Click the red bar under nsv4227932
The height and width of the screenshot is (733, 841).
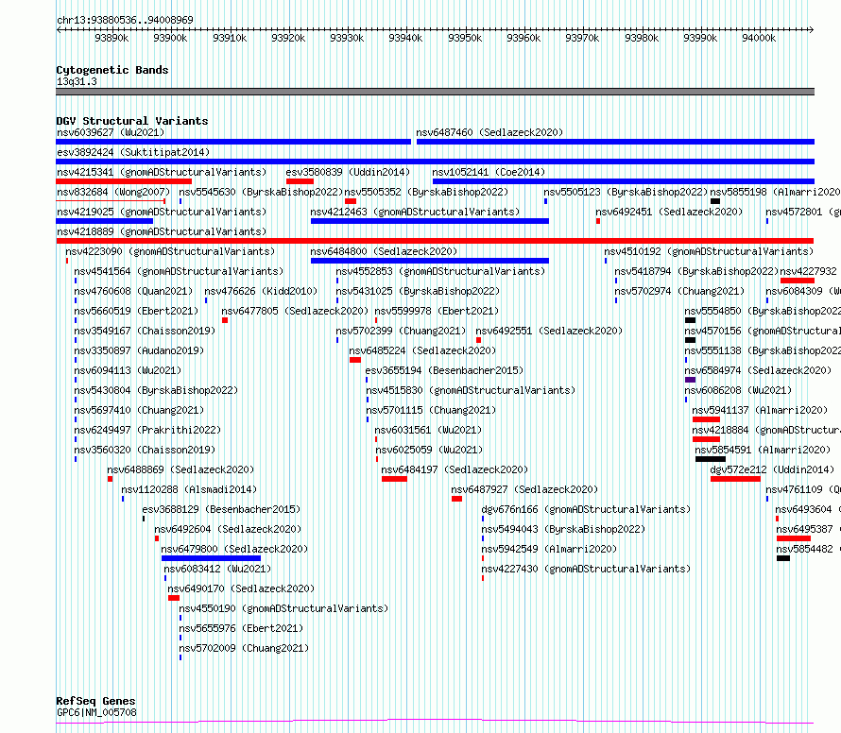[x=797, y=281]
